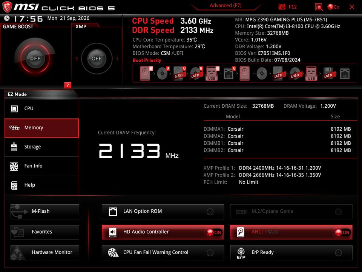Click the DRAM Voltage 1.200V value
Screen dimensions: 362x272
[328, 106]
